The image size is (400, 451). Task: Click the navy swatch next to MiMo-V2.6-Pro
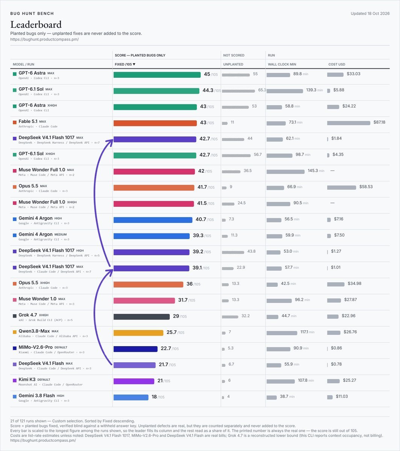click(15, 348)
